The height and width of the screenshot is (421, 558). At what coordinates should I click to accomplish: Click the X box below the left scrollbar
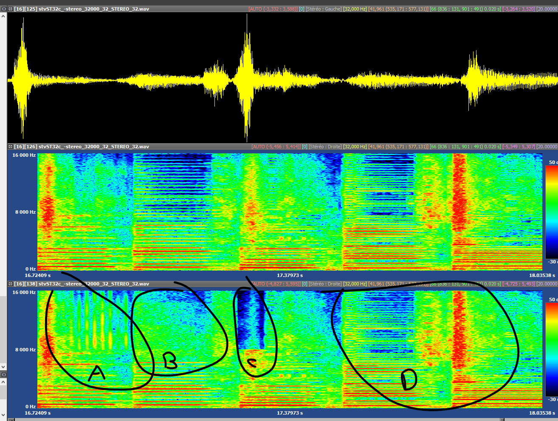3,375
